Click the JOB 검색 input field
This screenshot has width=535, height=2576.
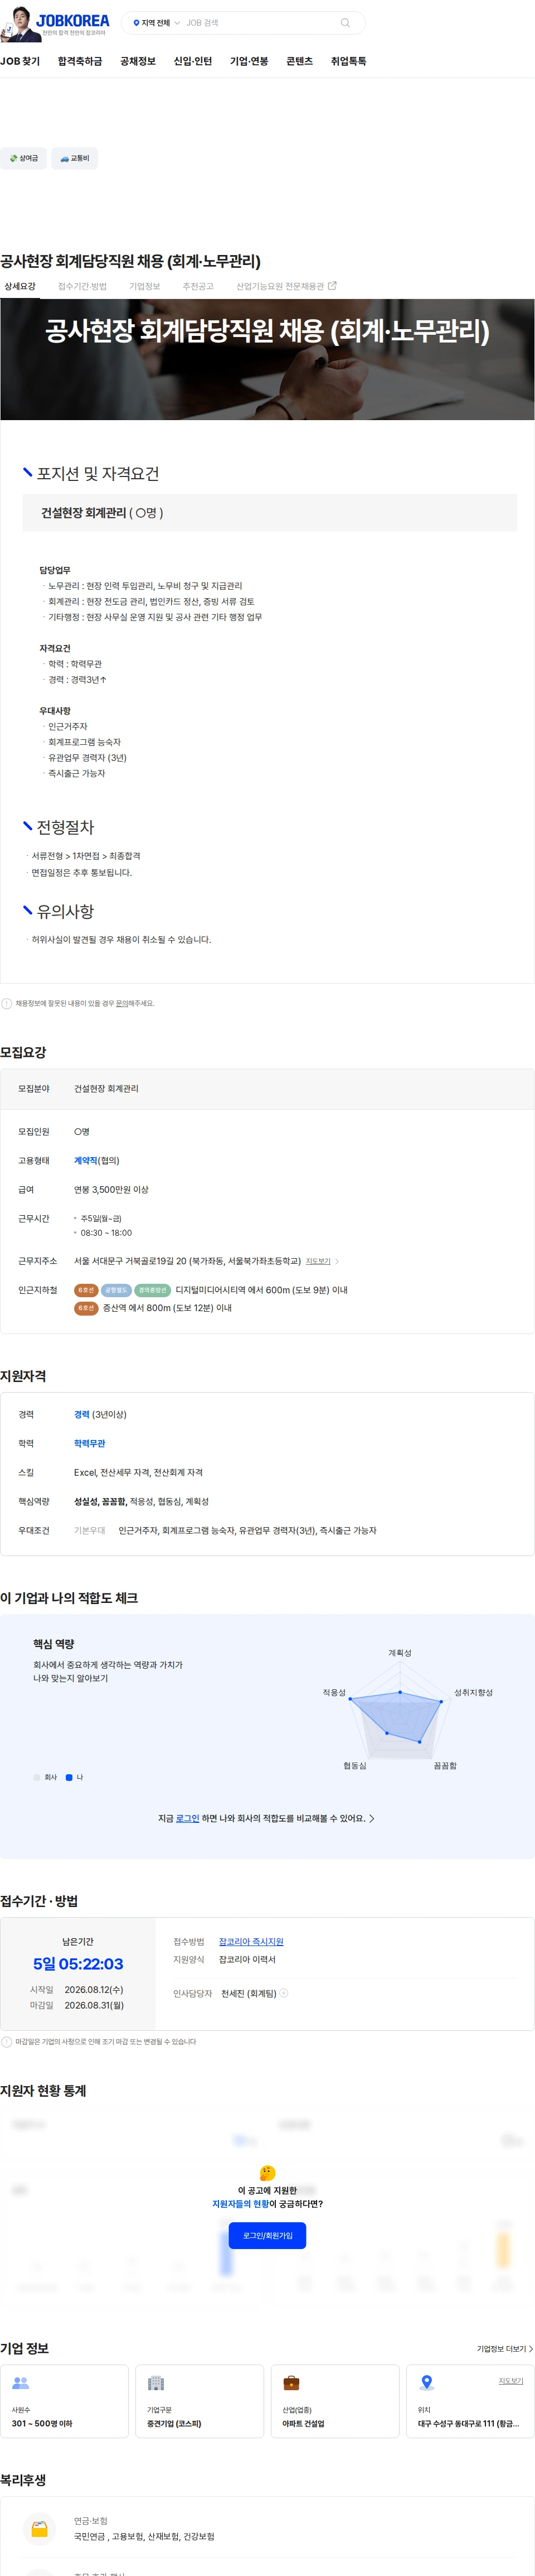pos(260,23)
